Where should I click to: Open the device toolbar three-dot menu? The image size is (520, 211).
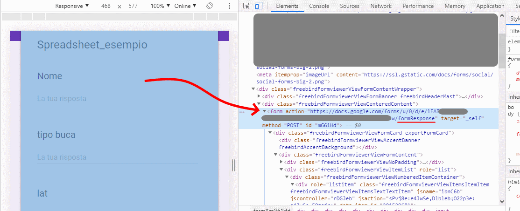[229, 6]
